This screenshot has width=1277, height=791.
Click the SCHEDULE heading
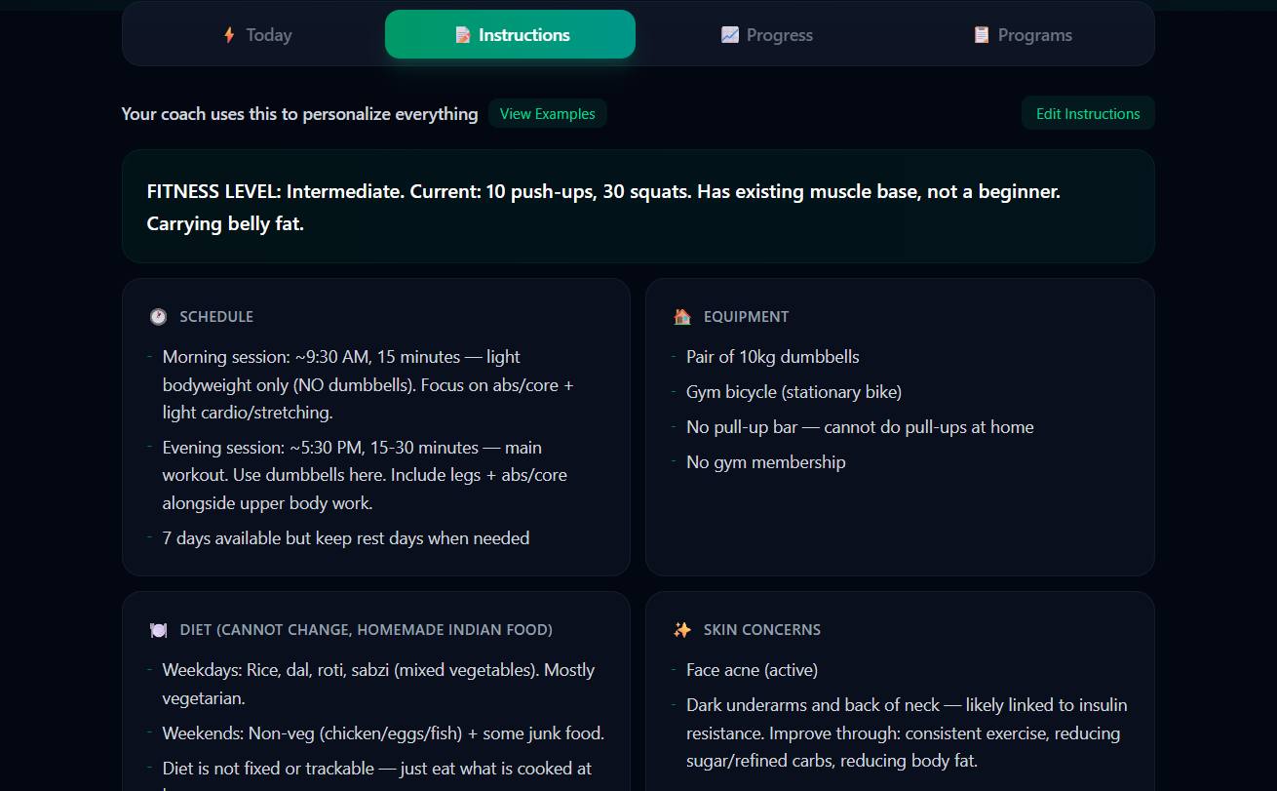216,317
